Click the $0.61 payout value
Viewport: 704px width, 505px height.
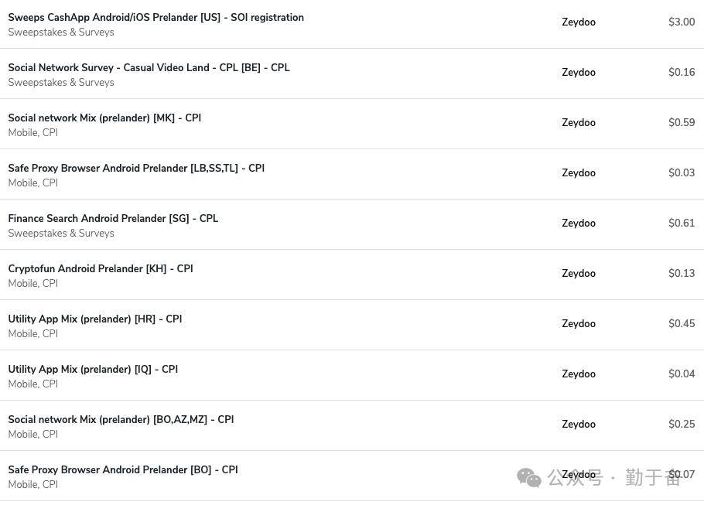[682, 223]
